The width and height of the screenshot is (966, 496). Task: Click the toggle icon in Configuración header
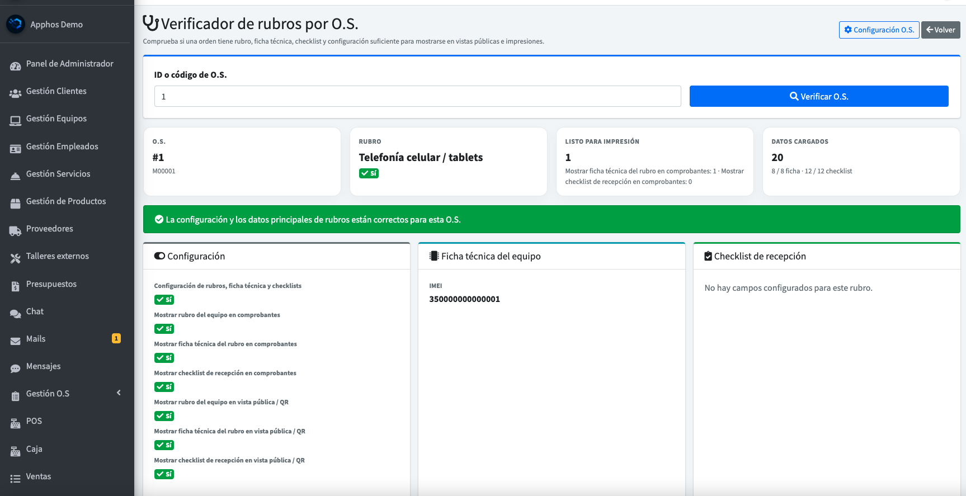(160, 256)
